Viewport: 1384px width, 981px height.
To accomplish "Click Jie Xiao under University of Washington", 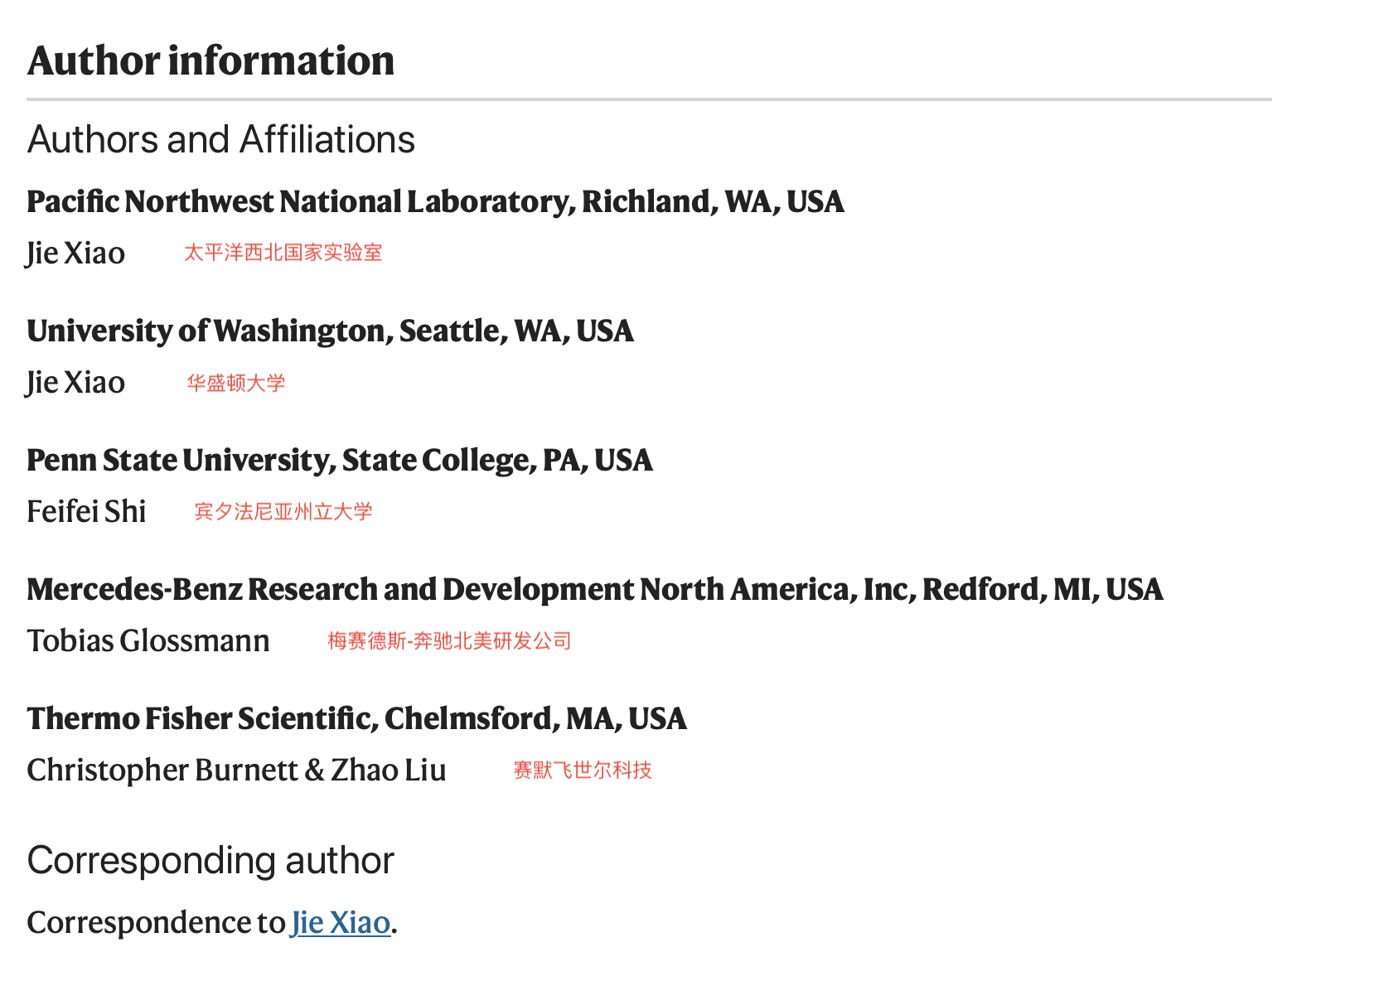I will pyautogui.click(x=75, y=383).
